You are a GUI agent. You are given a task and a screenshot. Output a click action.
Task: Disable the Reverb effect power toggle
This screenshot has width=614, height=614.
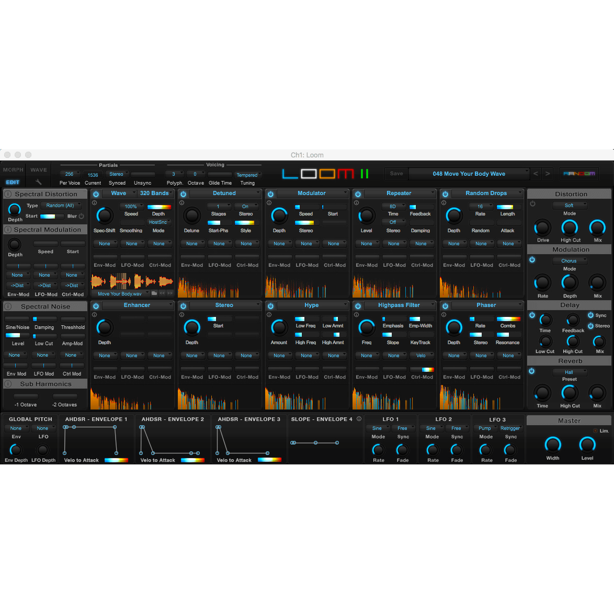click(x=532, y=371)
